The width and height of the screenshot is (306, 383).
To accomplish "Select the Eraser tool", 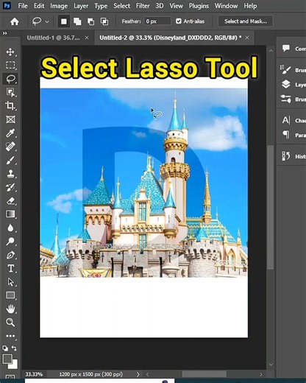I will tap(10, 201).
